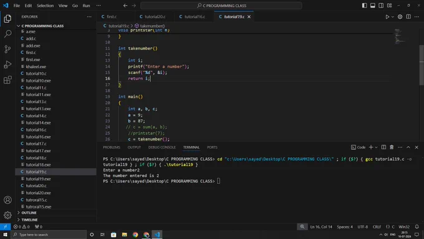Viewport: 424px width, 239px height.
Task: Switch to the tutorial16.c editor tab
Action: [x=195, y=17]
